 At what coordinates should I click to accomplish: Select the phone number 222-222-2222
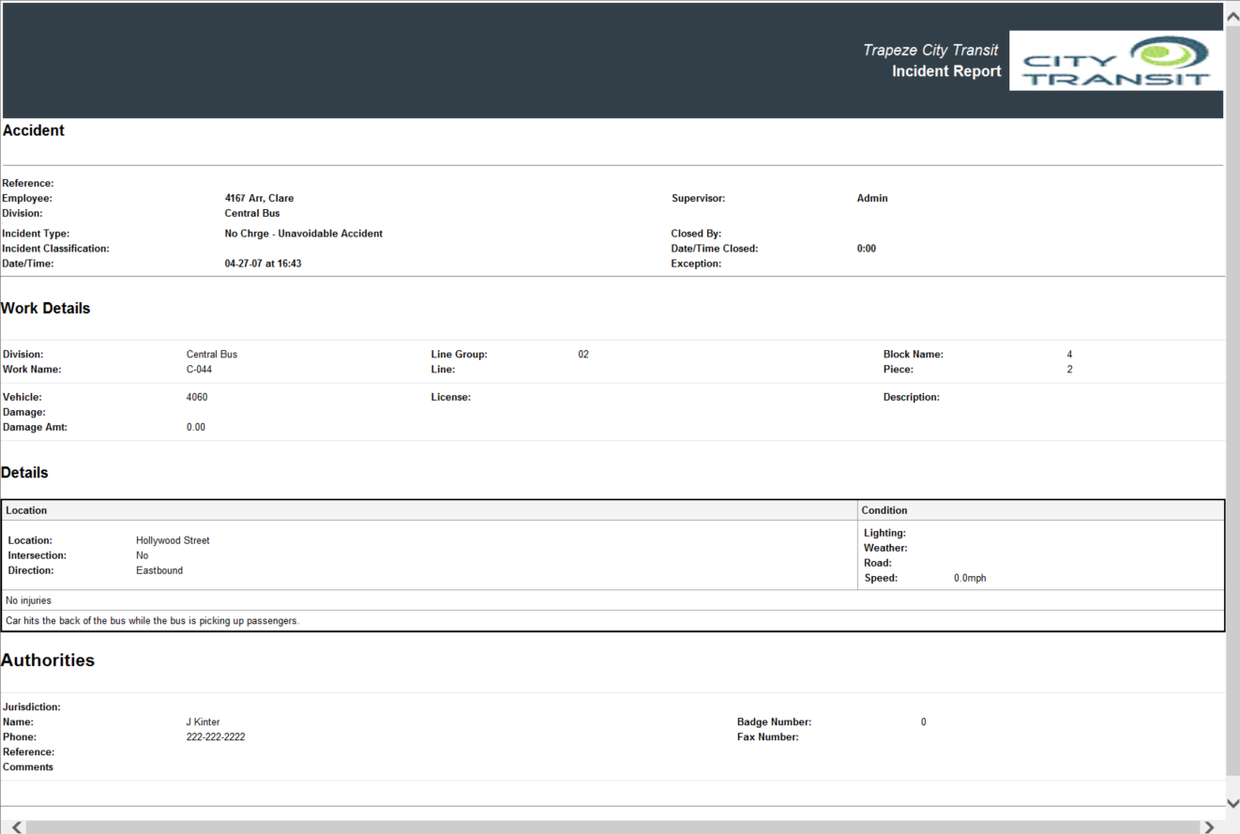point(215,736)
